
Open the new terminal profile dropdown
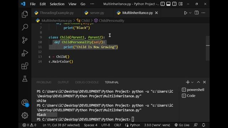(x=192, y=82)
